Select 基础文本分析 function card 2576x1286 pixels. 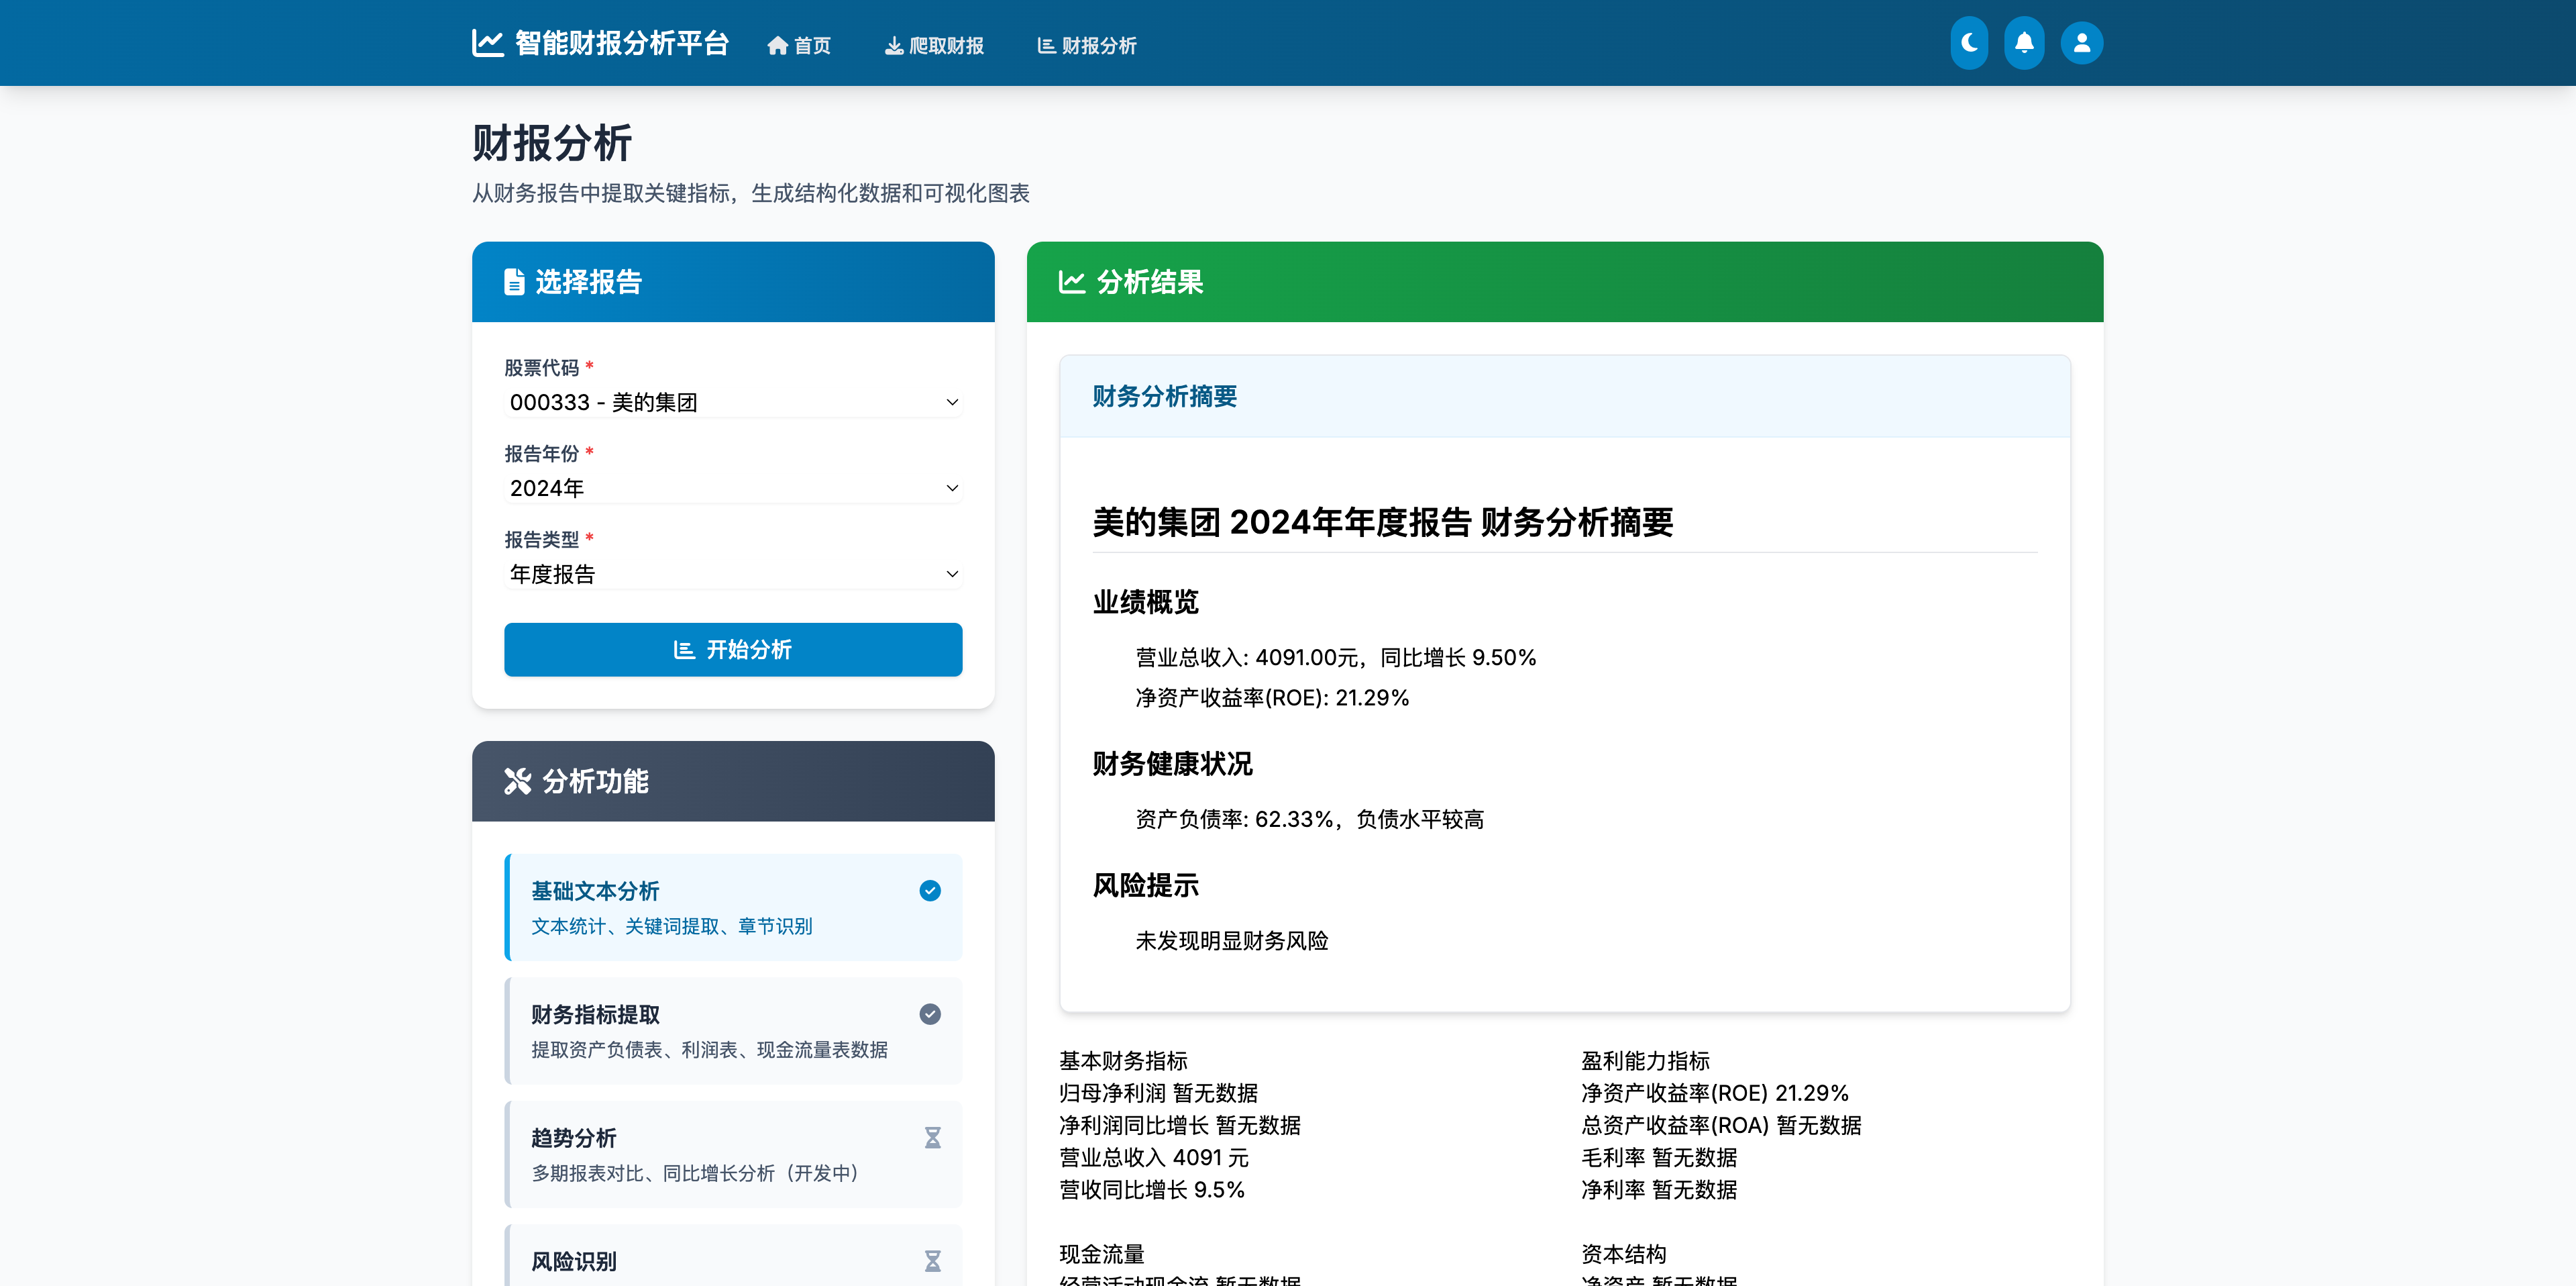point(733,907)
